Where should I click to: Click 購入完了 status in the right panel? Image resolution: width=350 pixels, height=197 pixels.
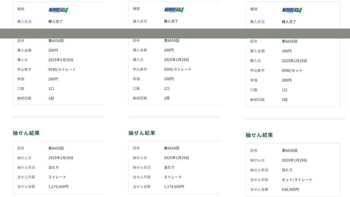pos(289,22)
